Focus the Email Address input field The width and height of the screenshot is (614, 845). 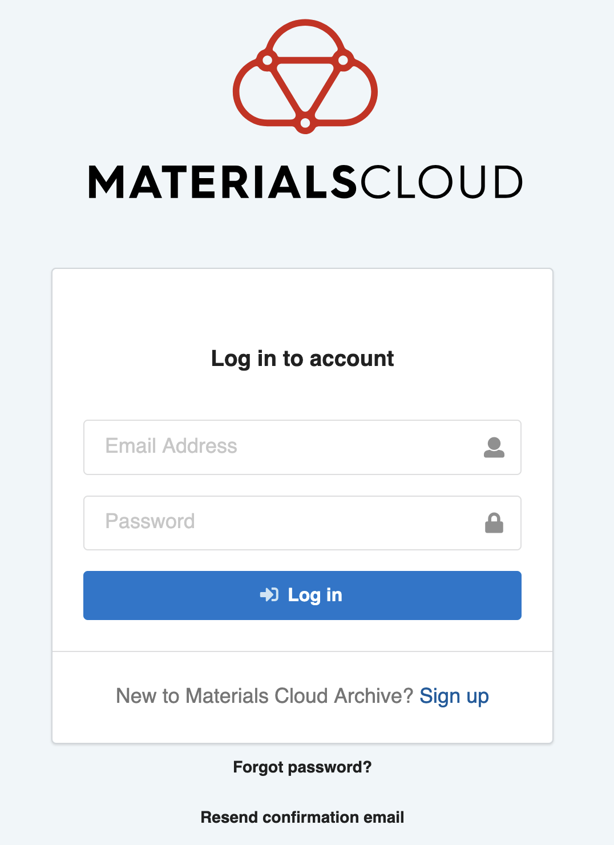point(285,447)
